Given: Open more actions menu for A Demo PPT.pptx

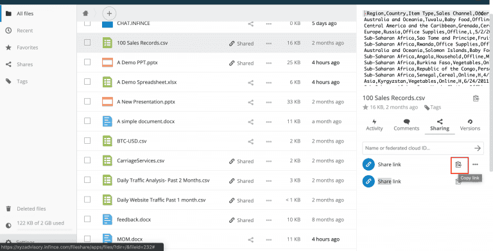Looking at the screenshot, I should [x=269, y=63].
